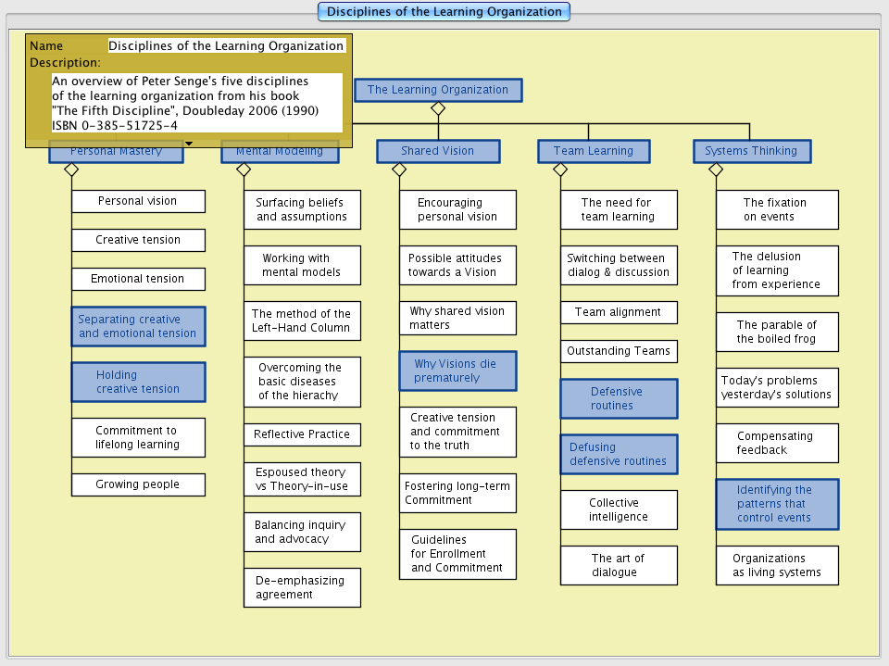
Task: Click the diamond connector below Personal Mastery
Action: (x=70, y=170)
